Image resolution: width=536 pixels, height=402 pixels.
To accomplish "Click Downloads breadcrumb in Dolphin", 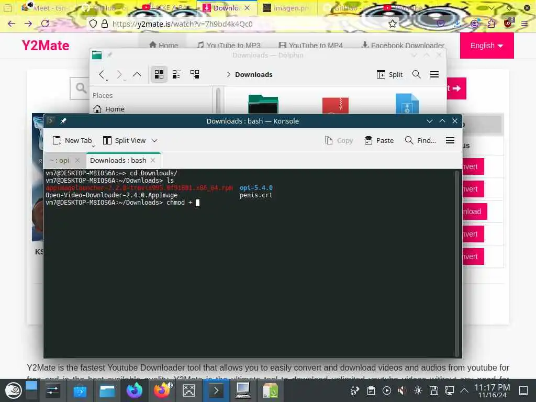I will coord(254,74).
